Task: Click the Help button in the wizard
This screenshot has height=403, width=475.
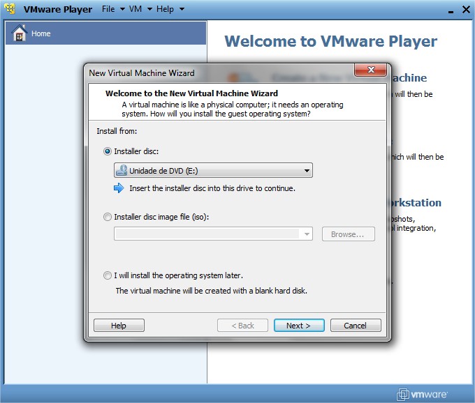Action: pyautogui.click(x=119, y=326)
